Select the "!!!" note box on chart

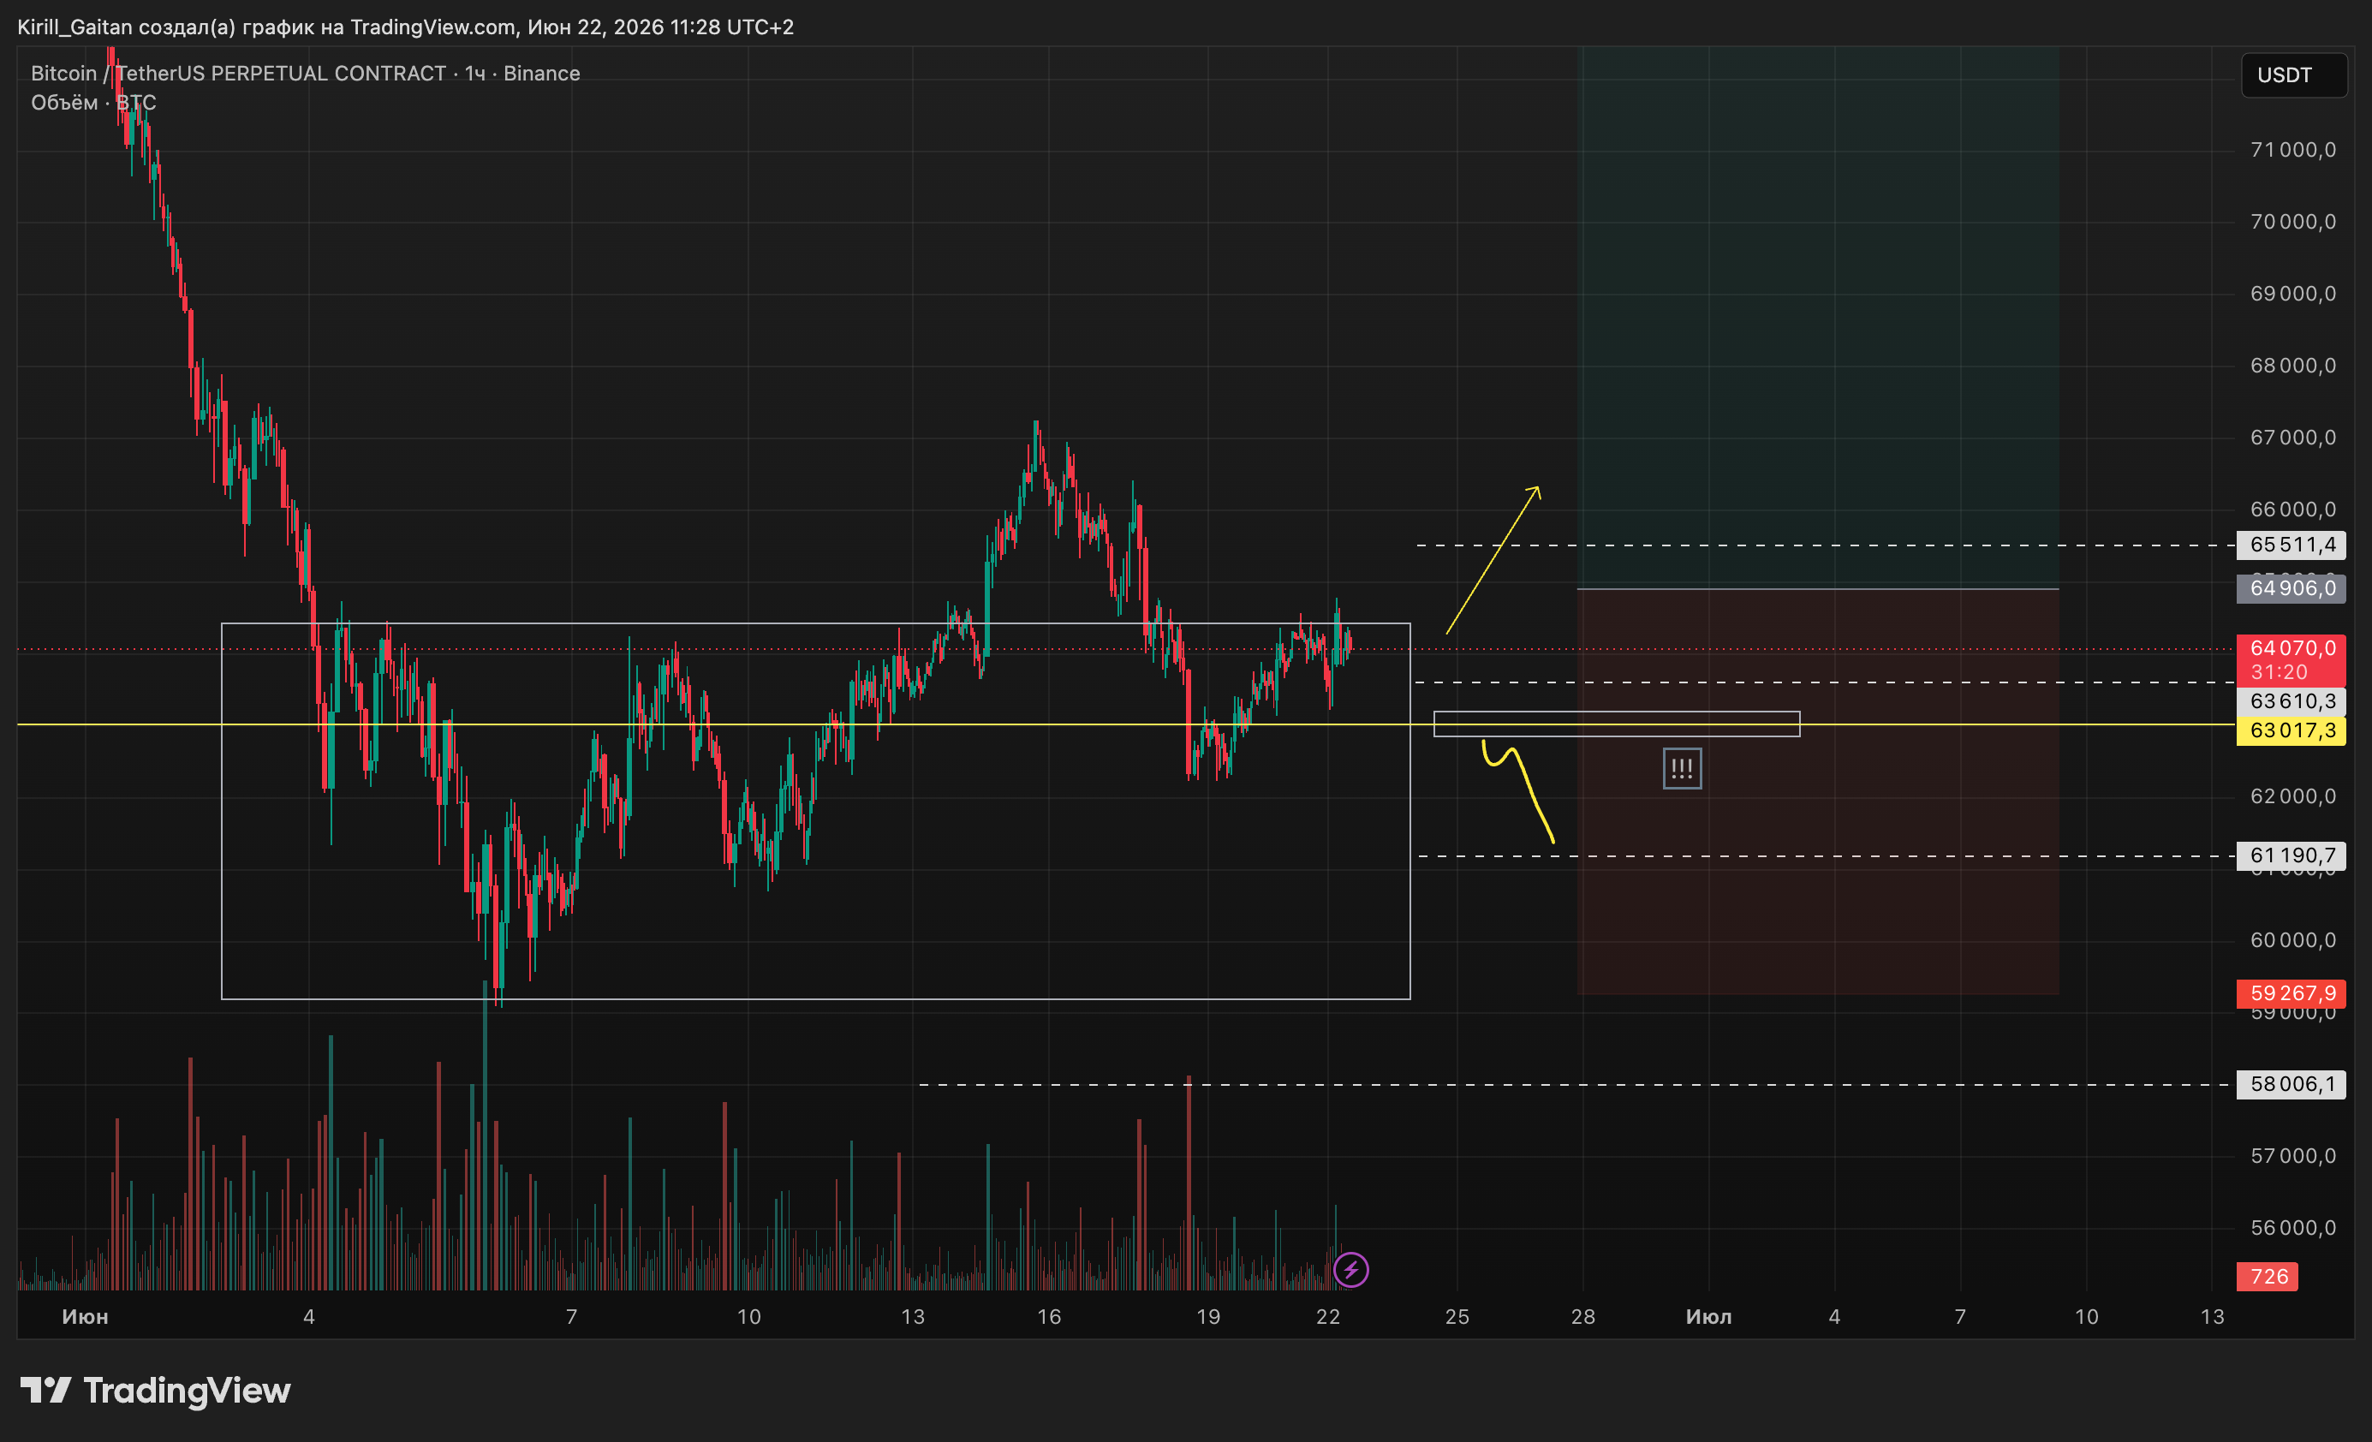coord(1682,768)
